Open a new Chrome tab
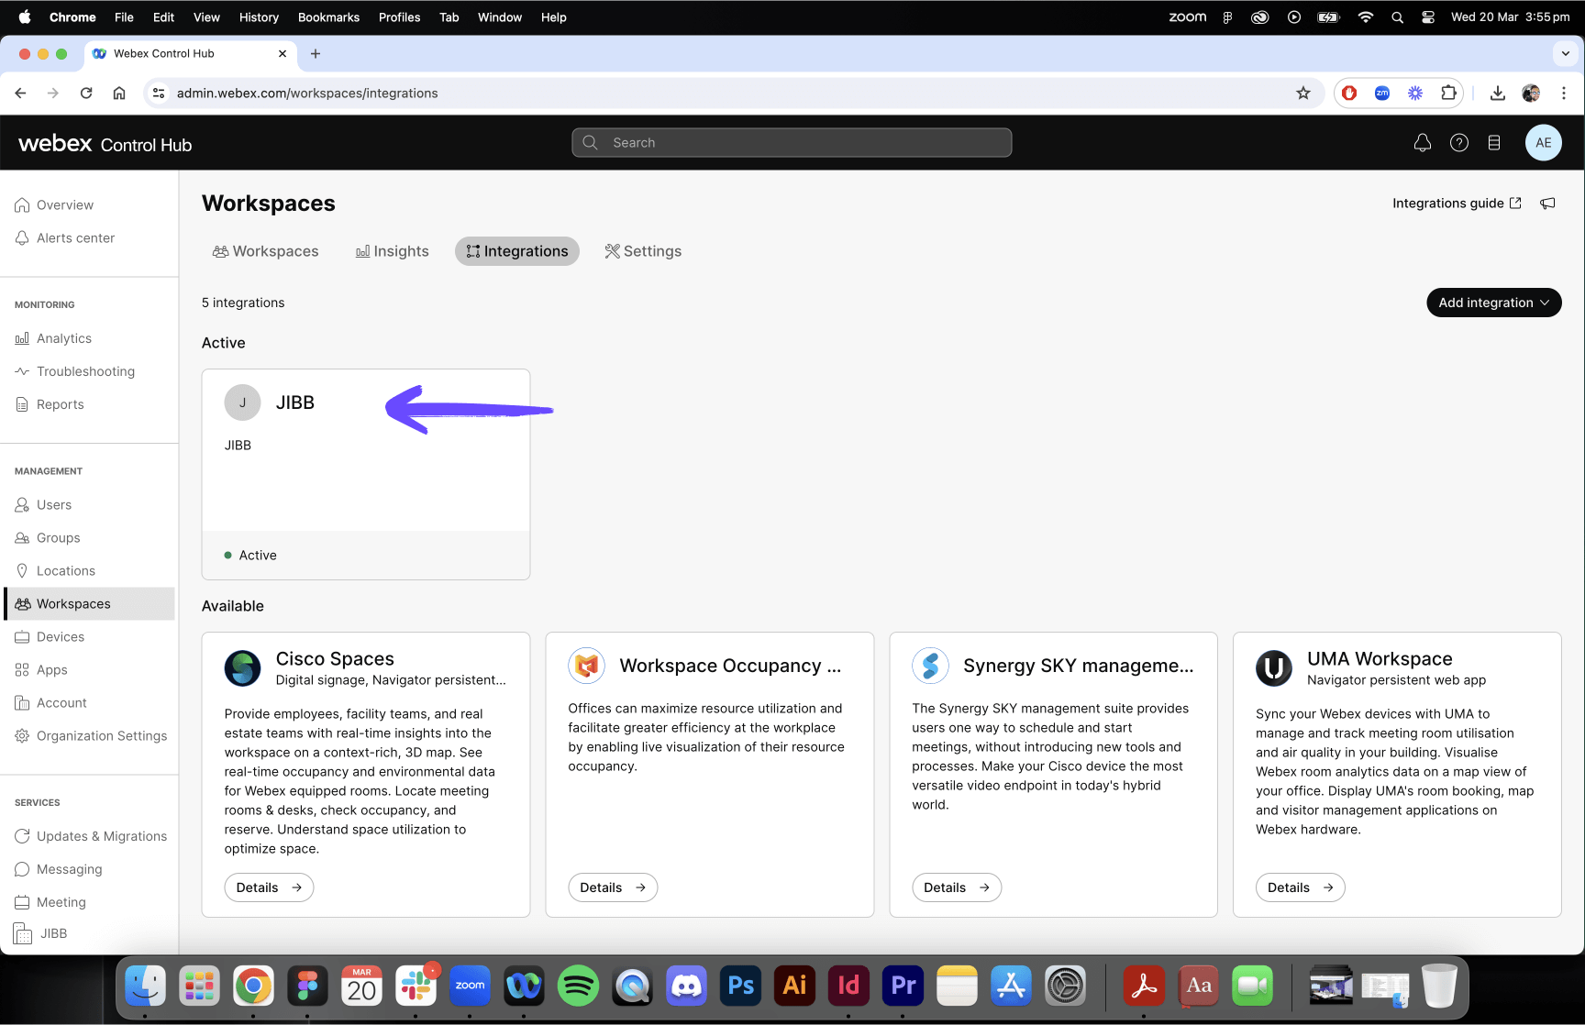The height and width of the screenshot is (1025, 1585). pos(316,53)
